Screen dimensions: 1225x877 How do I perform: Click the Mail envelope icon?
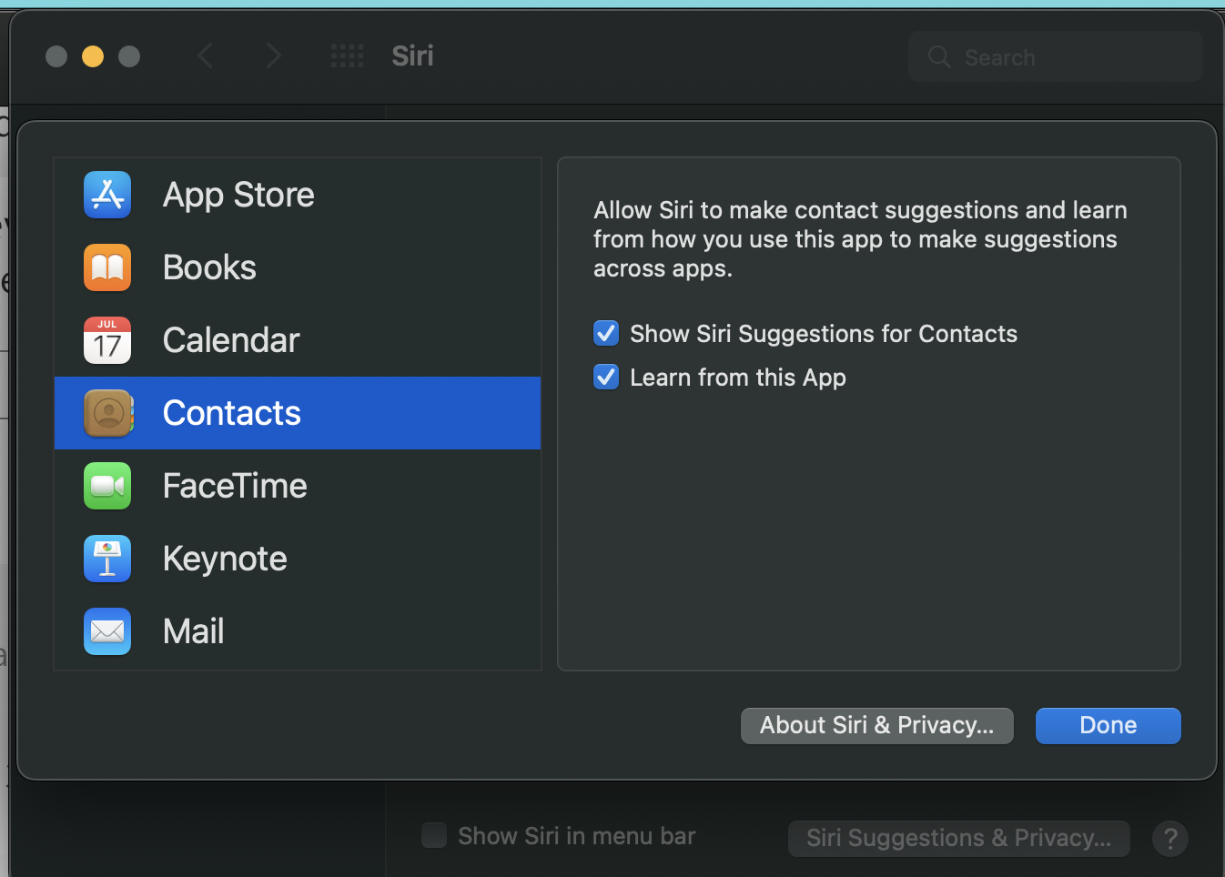pos(107,631)
